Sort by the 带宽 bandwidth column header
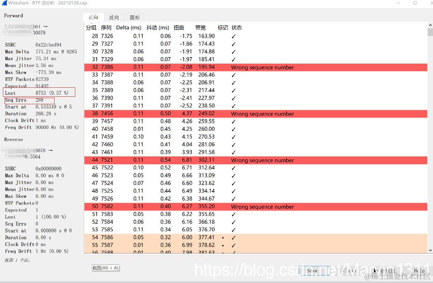Viewport: 433px width, 283px height. click(200, 28)
